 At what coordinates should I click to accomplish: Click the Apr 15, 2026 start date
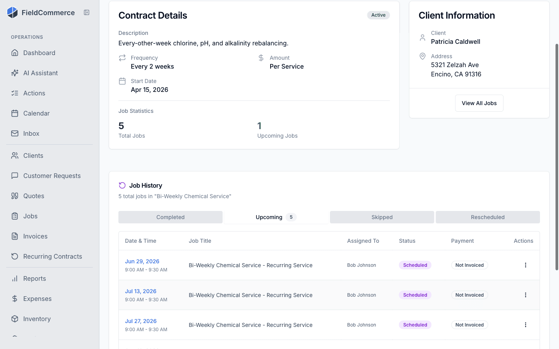tap(149, 90)
